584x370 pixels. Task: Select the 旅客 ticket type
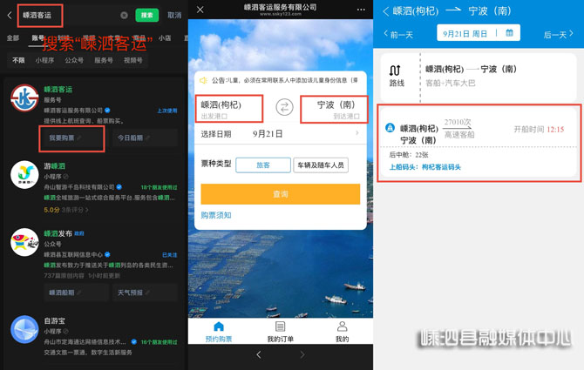pos(263,165)
